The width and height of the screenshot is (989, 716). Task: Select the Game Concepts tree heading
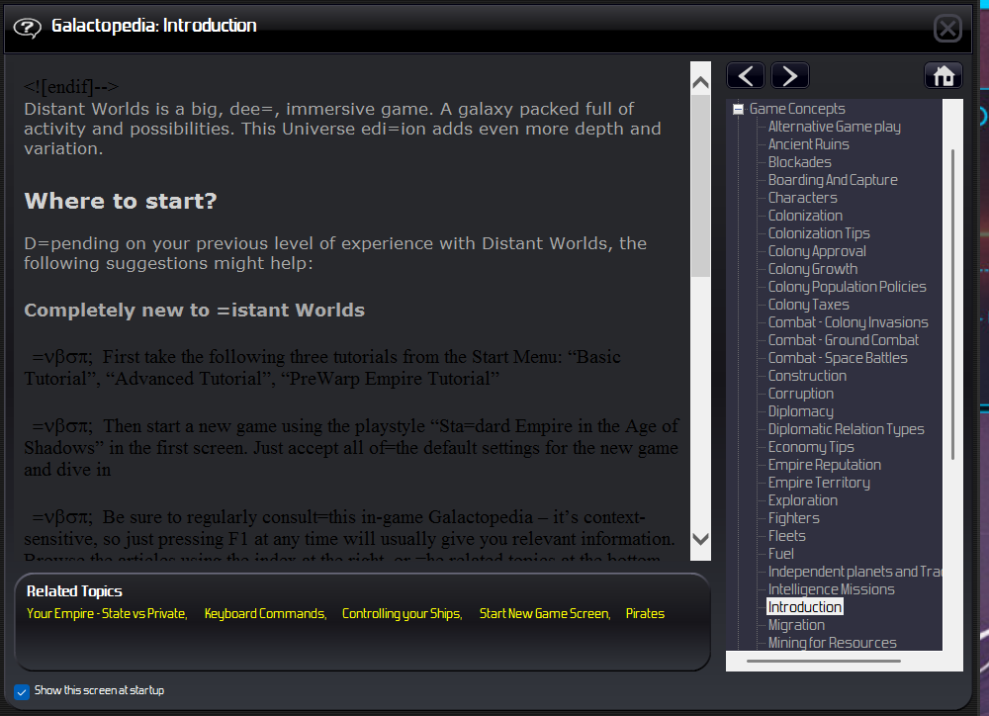point(797,109)
